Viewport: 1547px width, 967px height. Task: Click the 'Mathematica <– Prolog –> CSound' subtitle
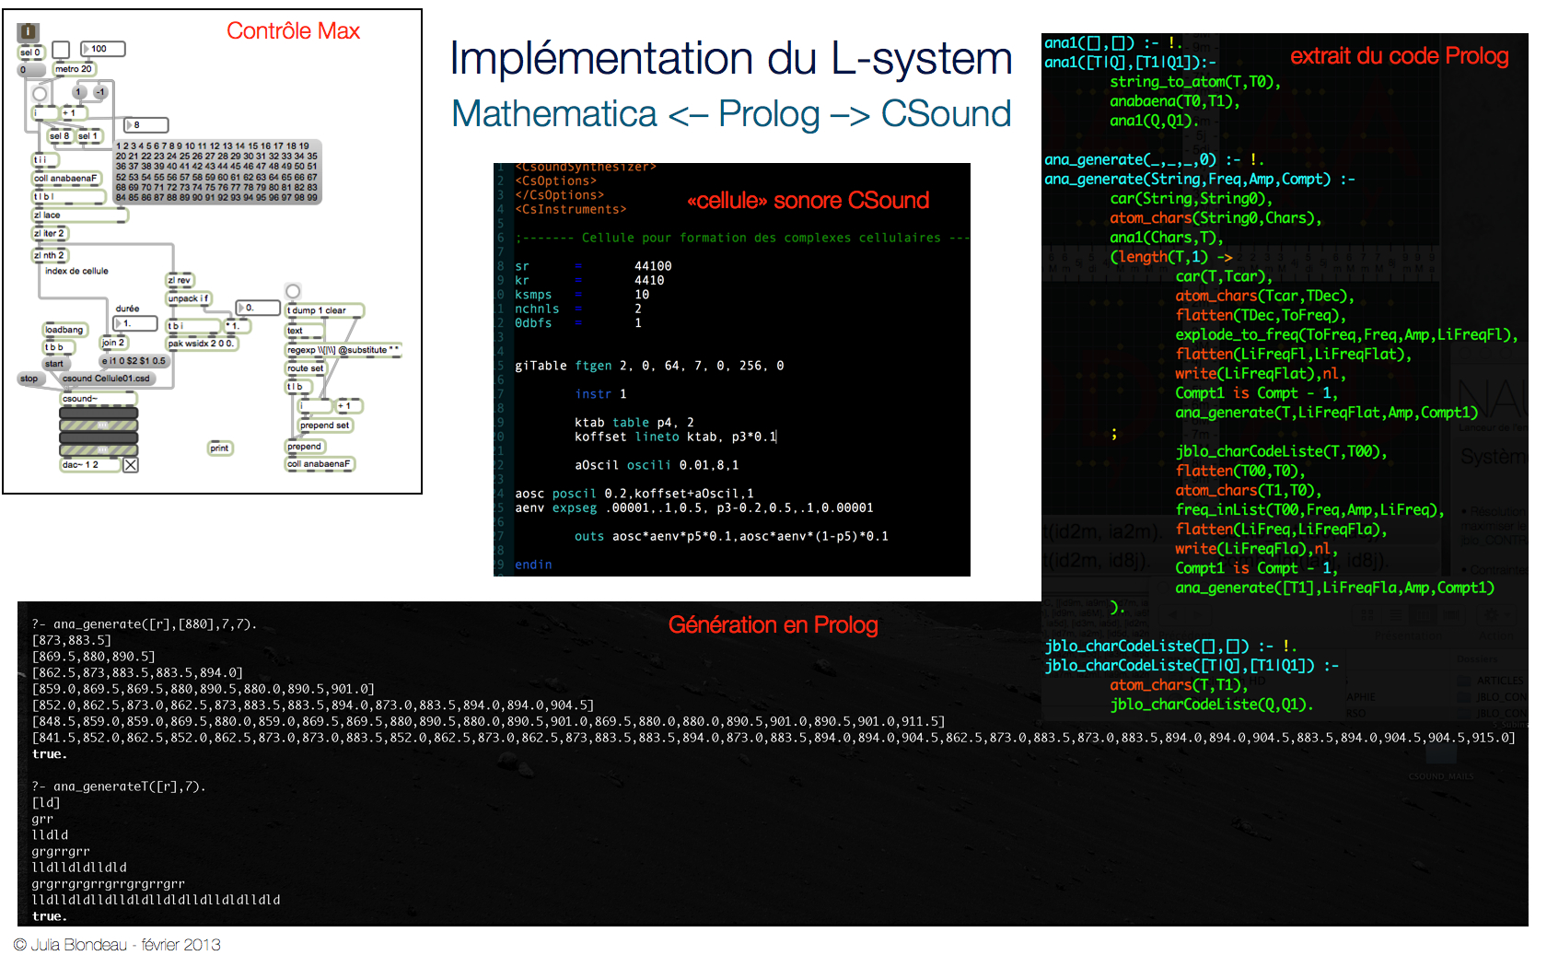[x=731, y=114]
